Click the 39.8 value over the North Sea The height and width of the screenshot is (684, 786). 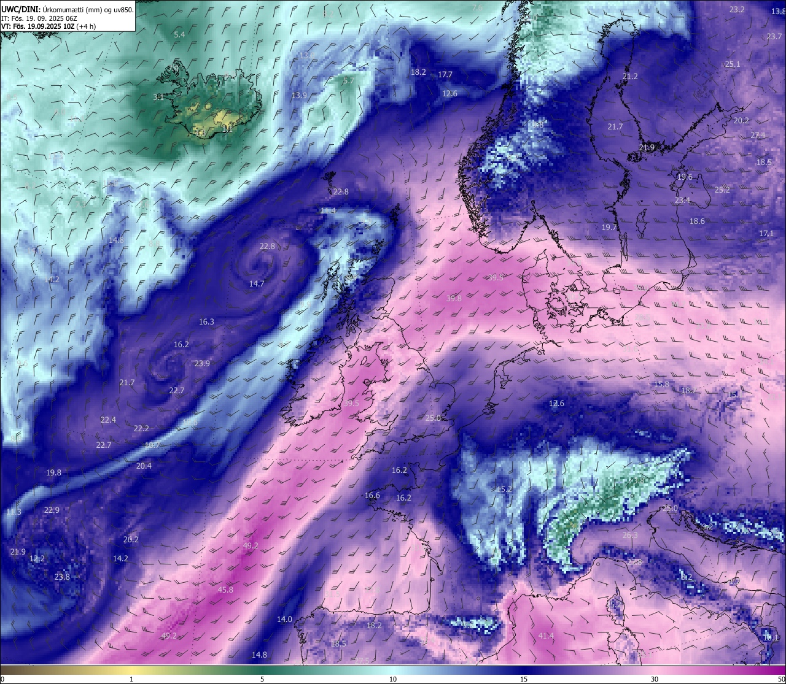[454, 298]
